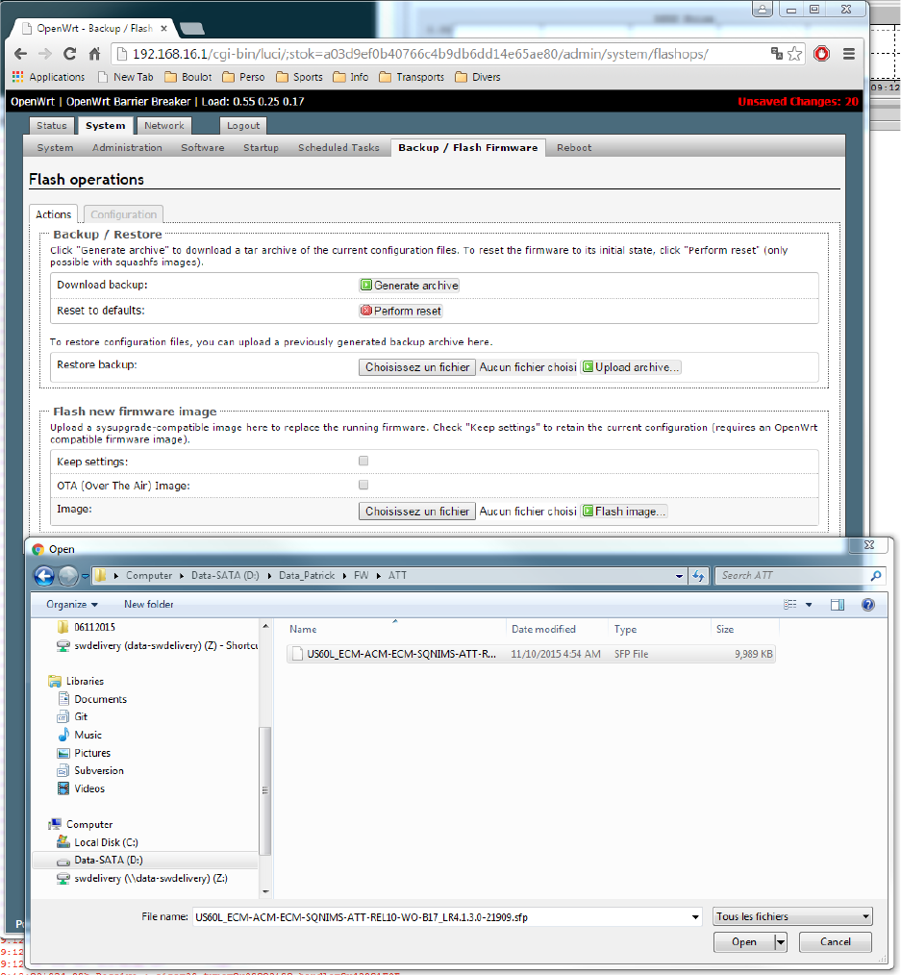Open Reboot subtab
The width and height of the screenshot is (901, 975).
574,147
